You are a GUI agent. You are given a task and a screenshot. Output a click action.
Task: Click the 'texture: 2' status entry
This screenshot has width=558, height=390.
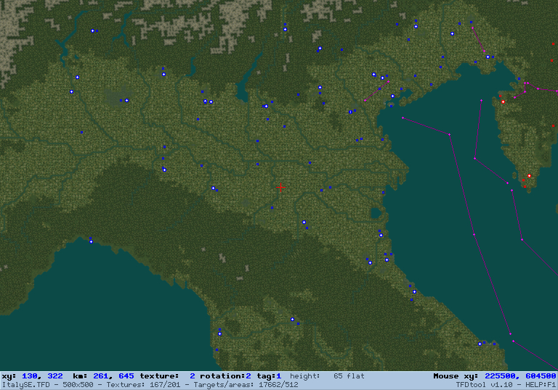(x=167, y=376)
